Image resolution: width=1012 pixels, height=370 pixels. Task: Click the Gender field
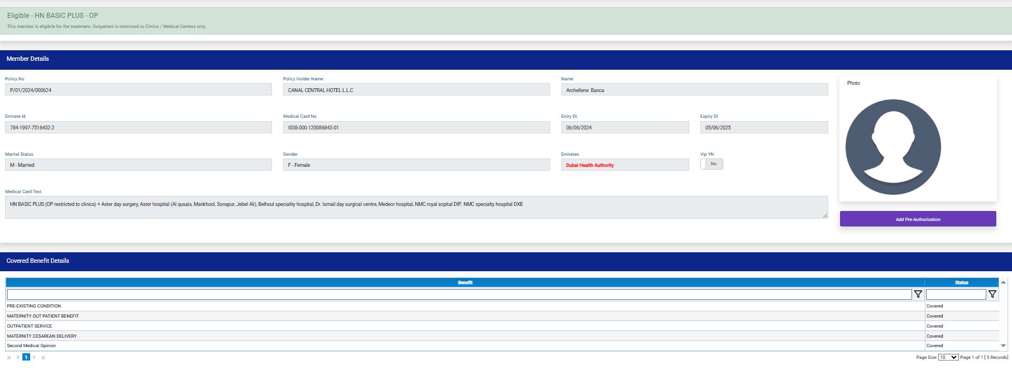click(416, 165)
